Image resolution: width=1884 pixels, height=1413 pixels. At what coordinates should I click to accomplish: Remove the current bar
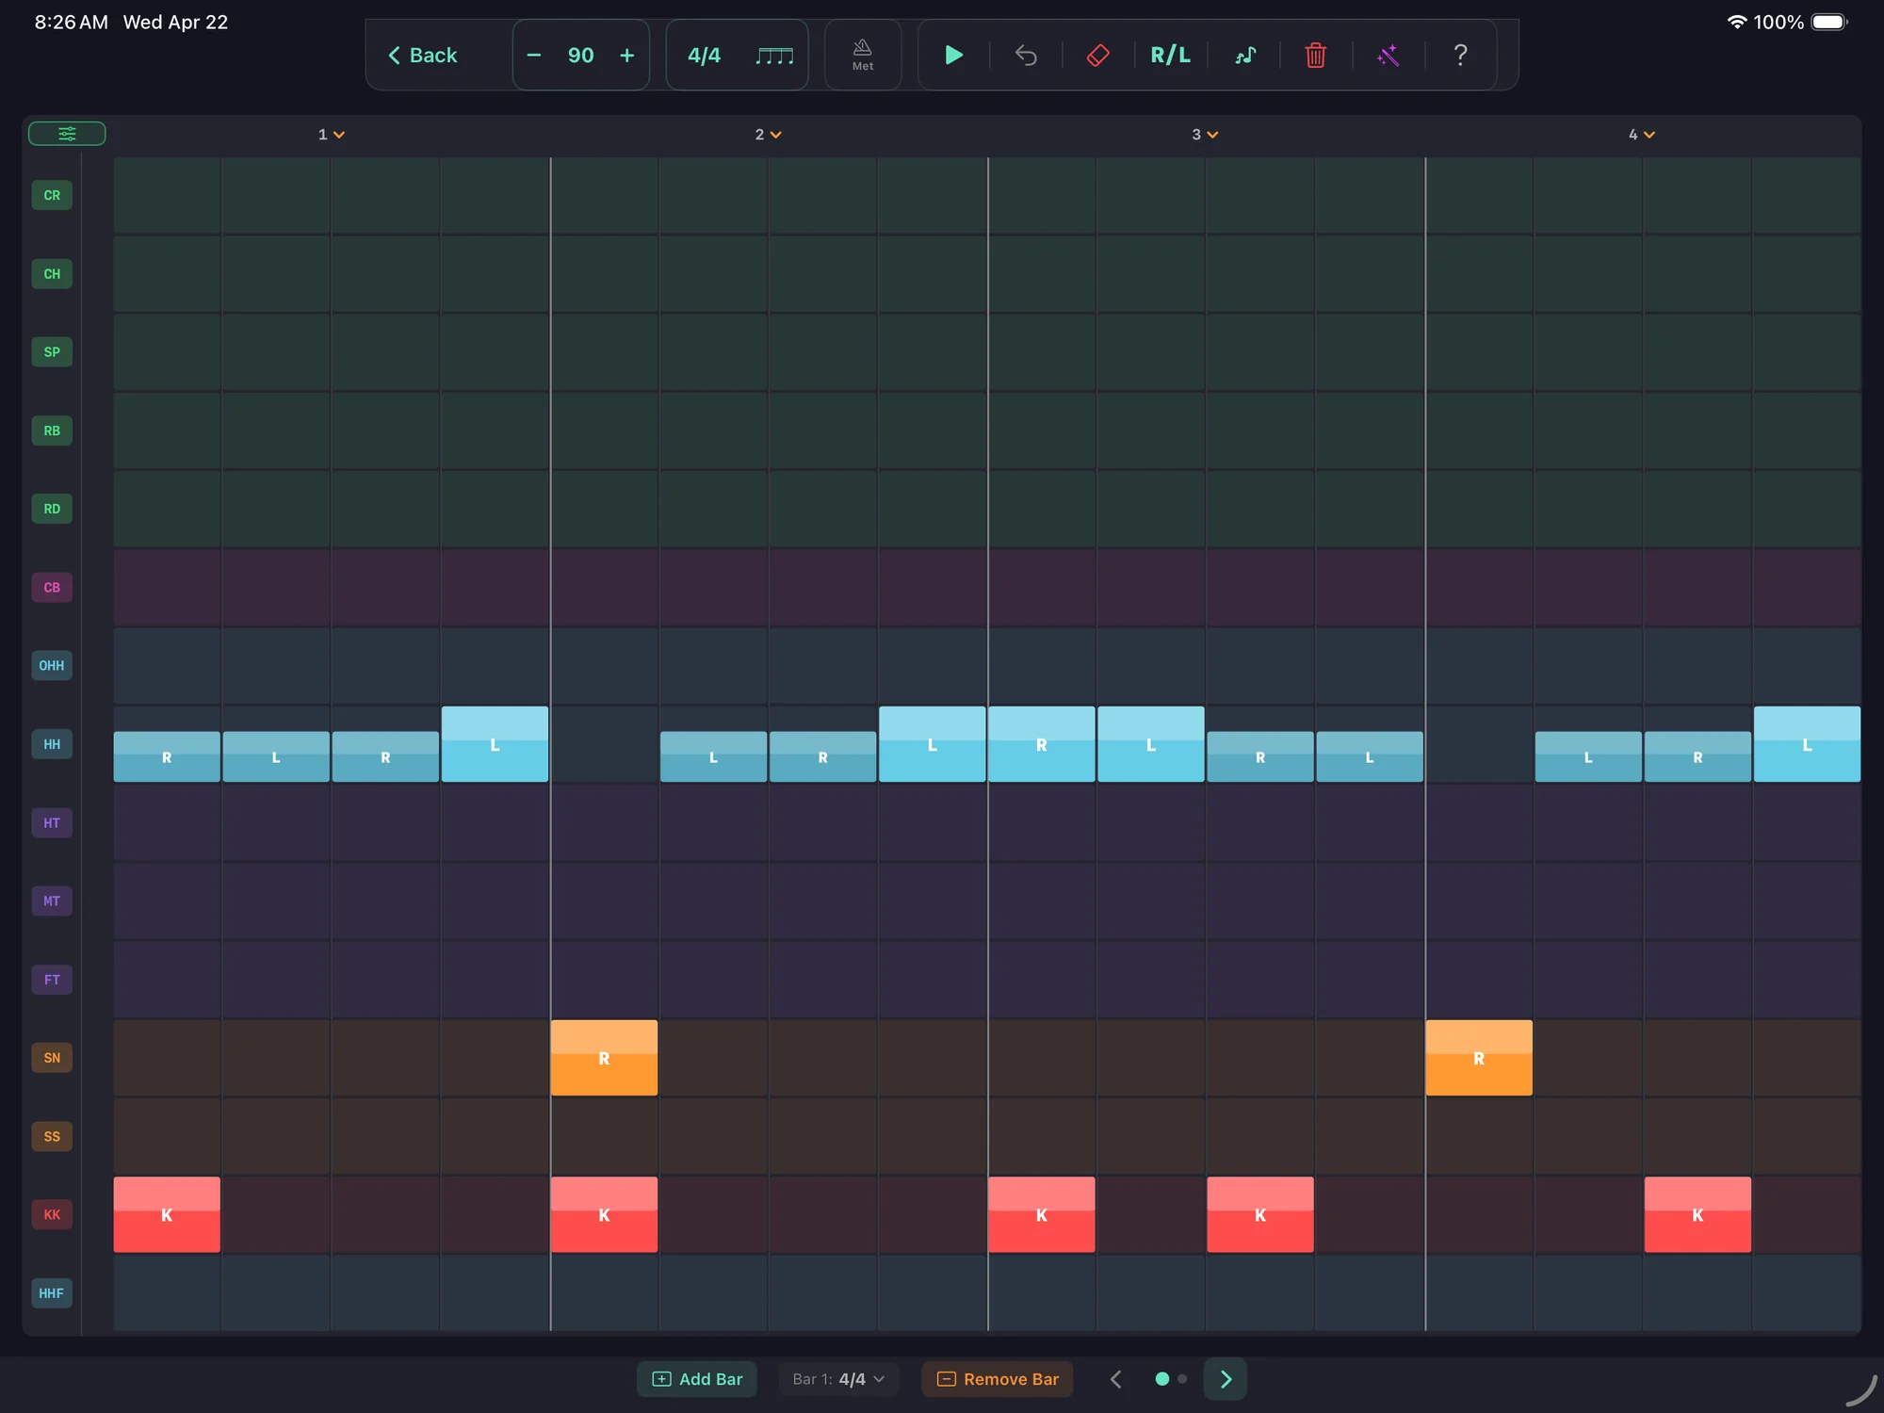point(998,1379)
